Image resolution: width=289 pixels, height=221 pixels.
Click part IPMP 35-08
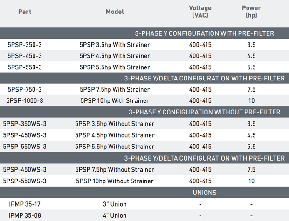coord(25,215)
